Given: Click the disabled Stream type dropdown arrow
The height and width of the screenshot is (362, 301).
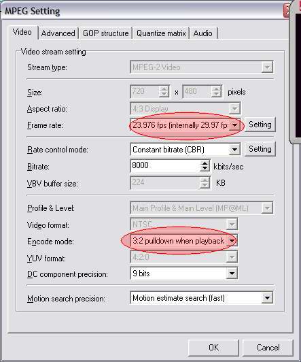Looking at the screenshot, I should pyautogui.click(x=267, y=67).
